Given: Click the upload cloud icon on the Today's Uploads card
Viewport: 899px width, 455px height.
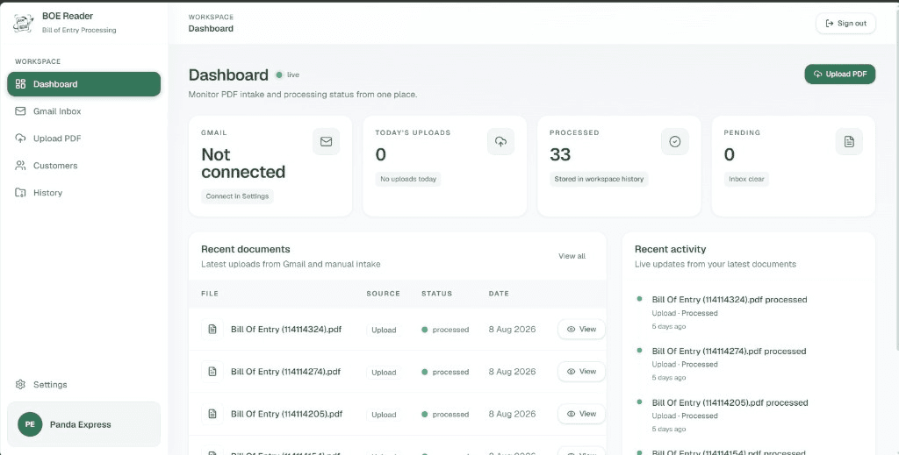Looking at the screenshot, I should click(x=500, y=141).
